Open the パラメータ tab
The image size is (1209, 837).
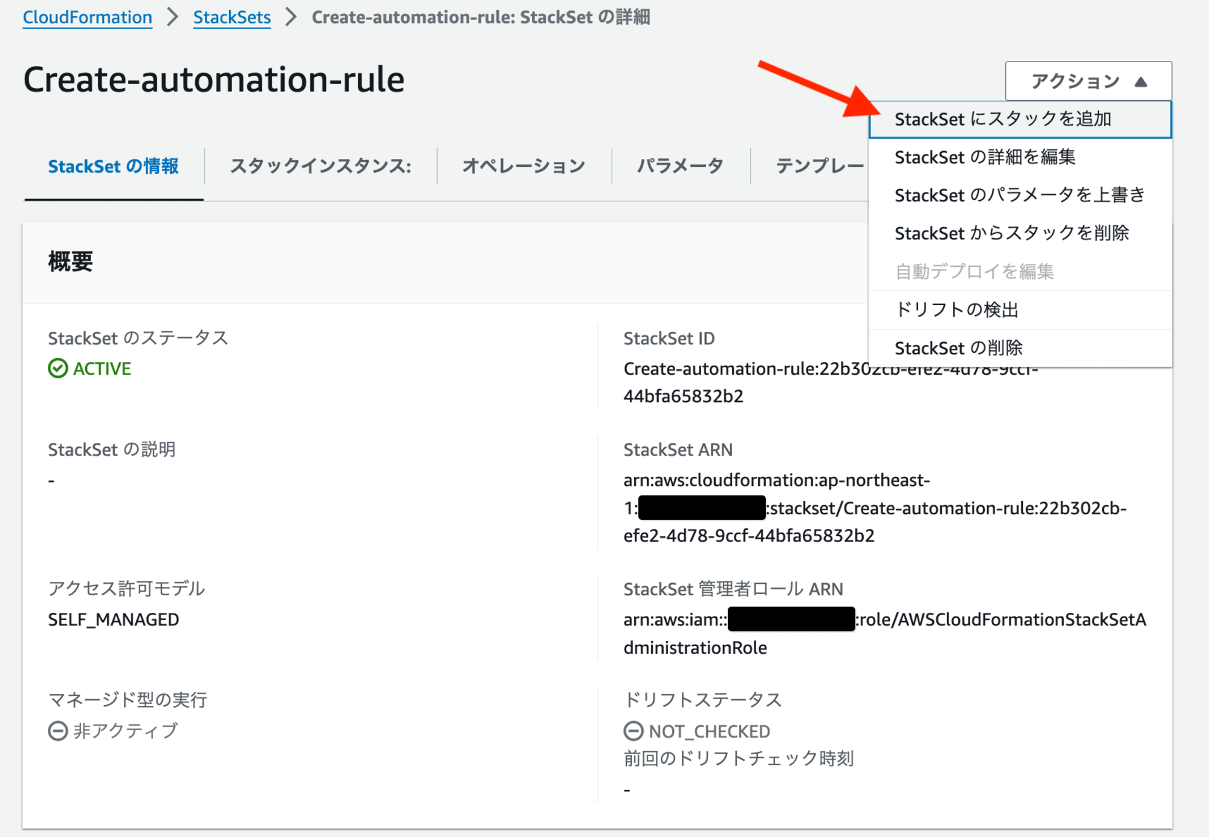pos(680,166)
